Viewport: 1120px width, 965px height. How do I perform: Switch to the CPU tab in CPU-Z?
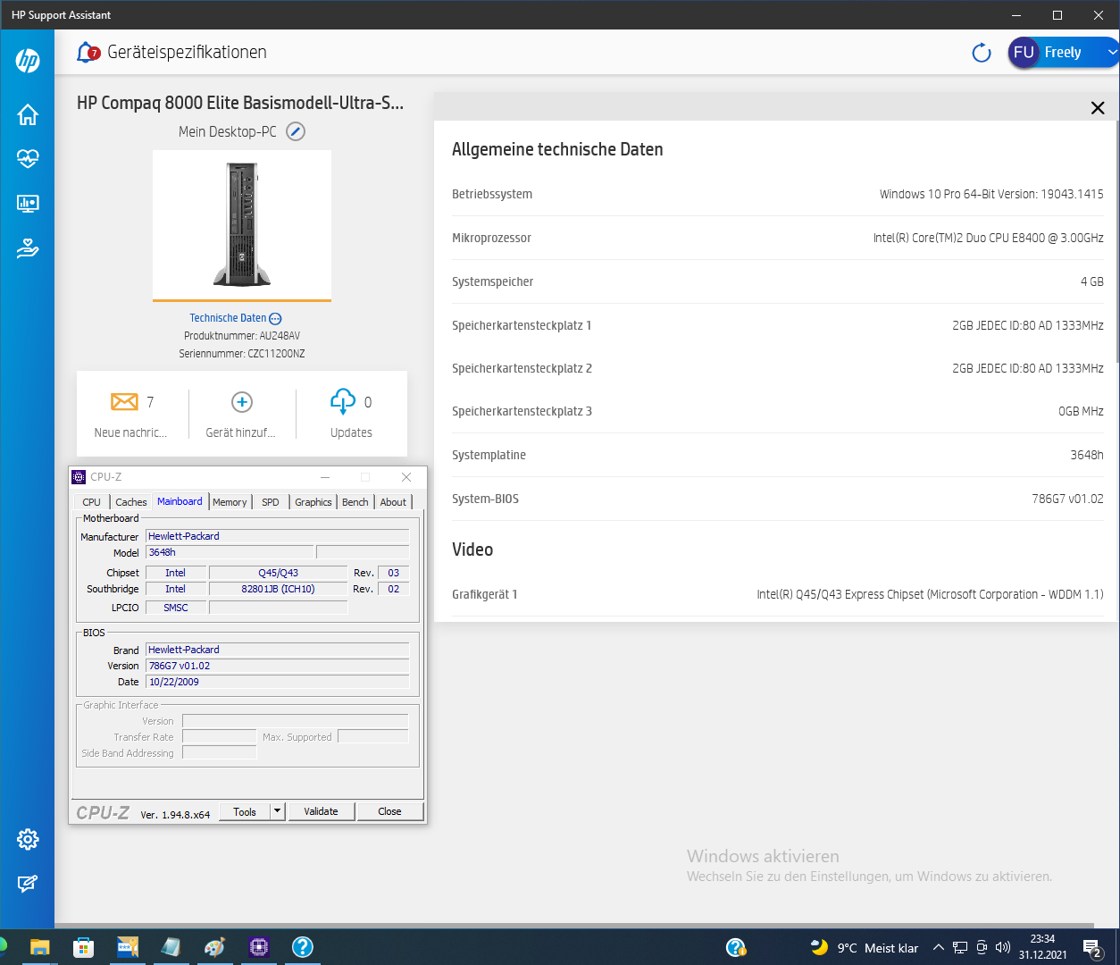point(91,502)
